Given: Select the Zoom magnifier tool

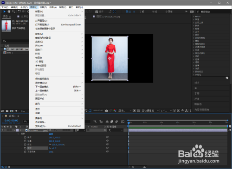Looking at the screenshot, I should (13, 12).
